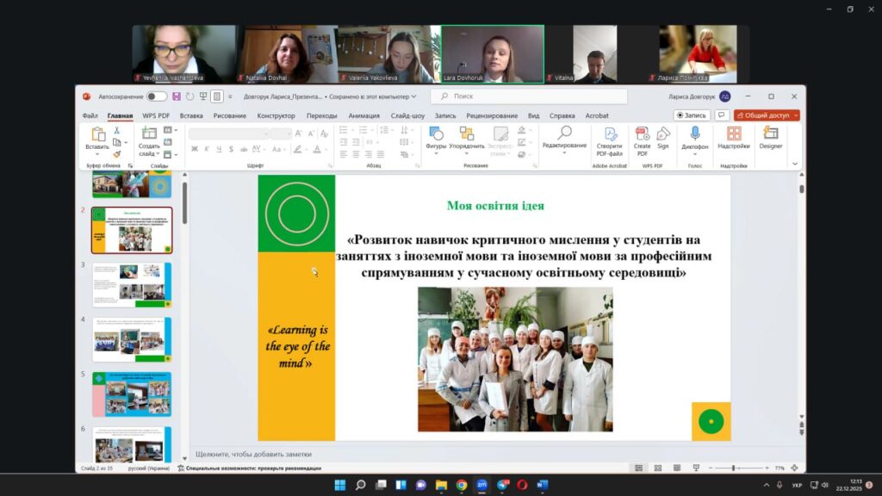This screenshot has height=496, width=882.
Task: Click Створити PDF-файл in Adobe Acrobat group
Action: pos(609,136)
